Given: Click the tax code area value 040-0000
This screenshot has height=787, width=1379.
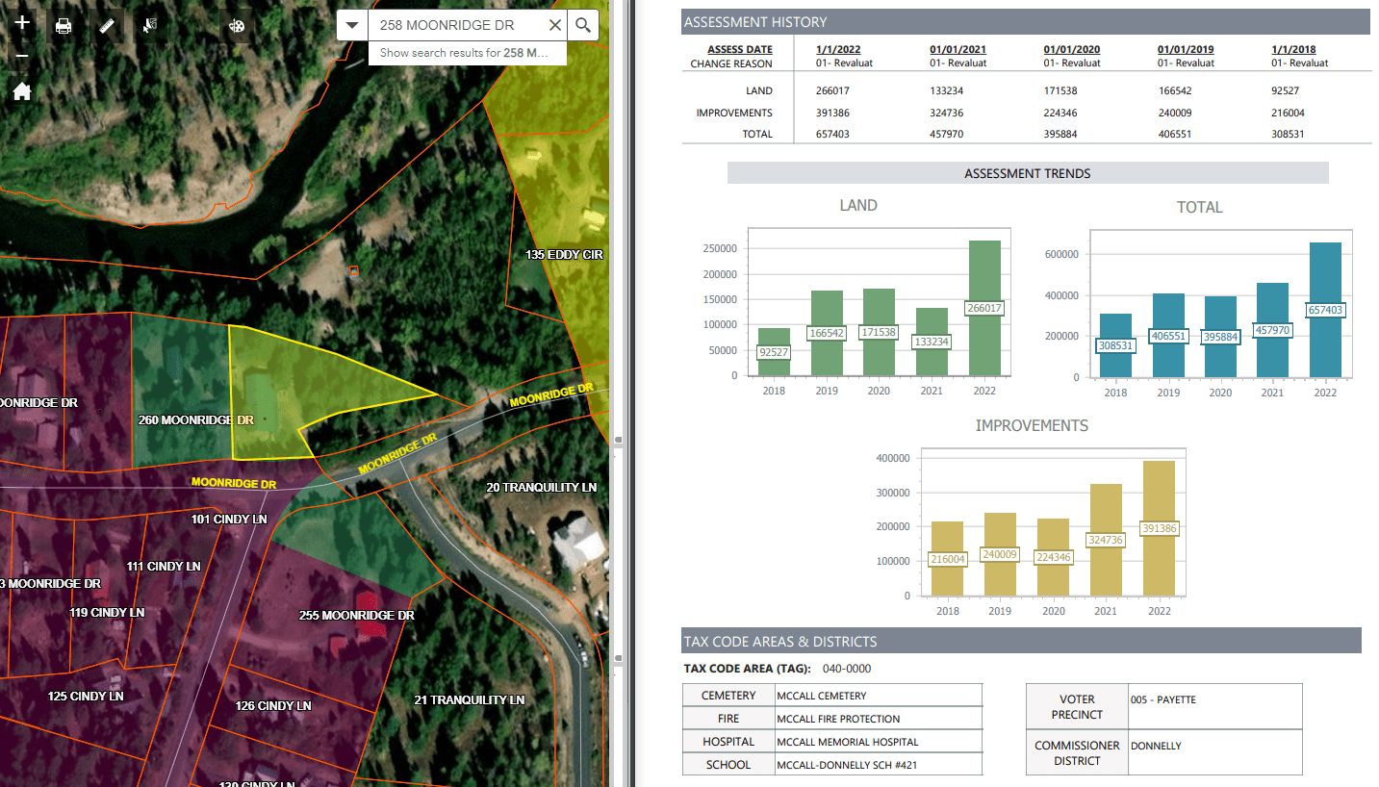Looking at the screenshot, I should (847, 669).
